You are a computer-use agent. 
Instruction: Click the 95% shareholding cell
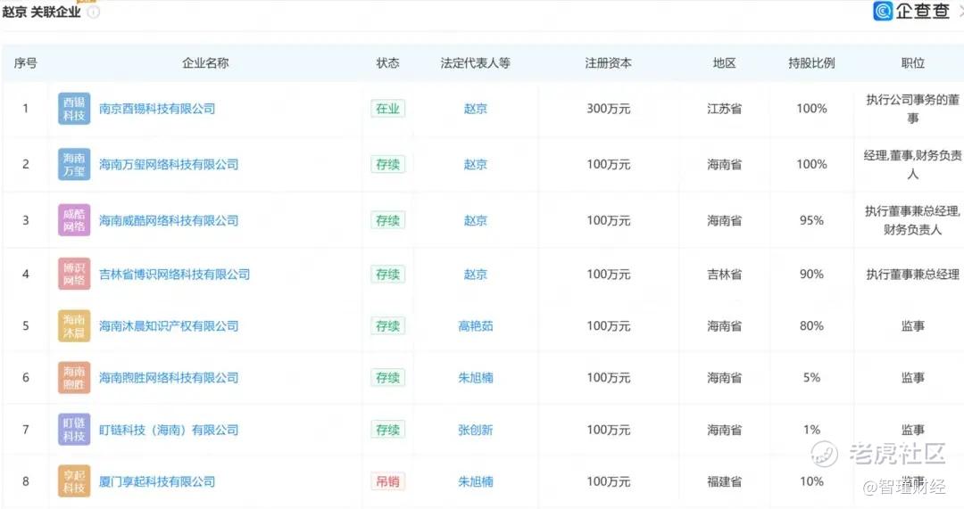811,220
